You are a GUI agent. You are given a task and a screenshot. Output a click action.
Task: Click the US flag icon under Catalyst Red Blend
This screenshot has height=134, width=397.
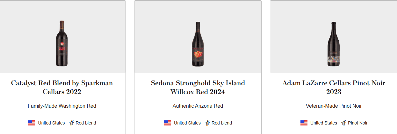pos(32,123)
